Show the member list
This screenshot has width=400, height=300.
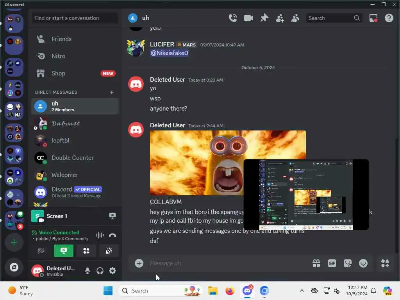click(x=295, y=18)
